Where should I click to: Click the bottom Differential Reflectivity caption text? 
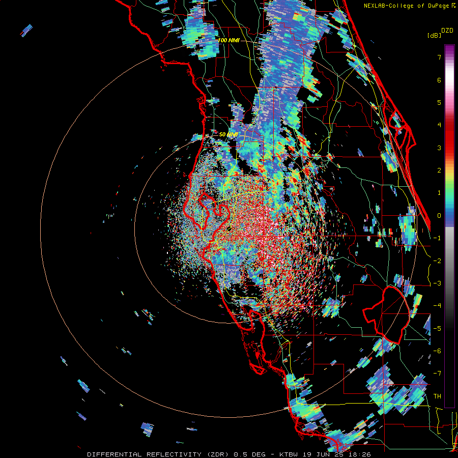point(229,454)
